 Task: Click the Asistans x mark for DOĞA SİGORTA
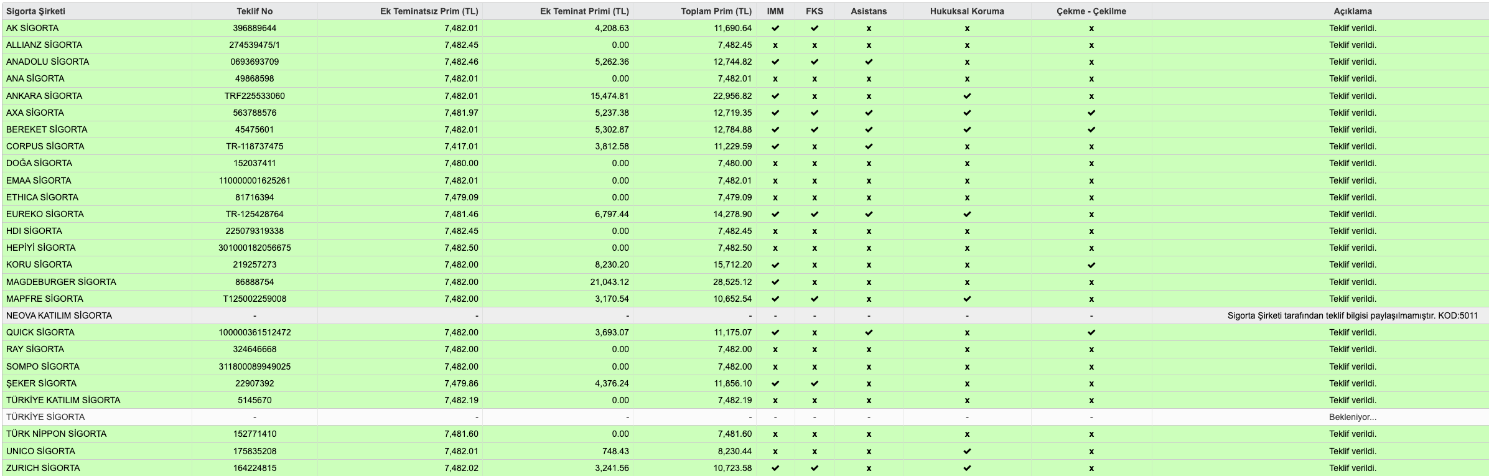coord(869,164)
